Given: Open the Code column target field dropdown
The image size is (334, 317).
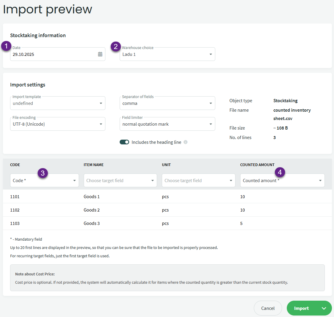Looking at the screenshot, I should pos(45,181).
